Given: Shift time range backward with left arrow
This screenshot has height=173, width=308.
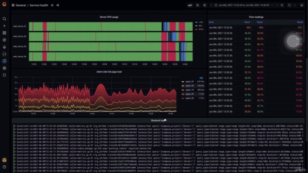Looking at the screenshot, I should pyautogui.click(x=211, y=5).
